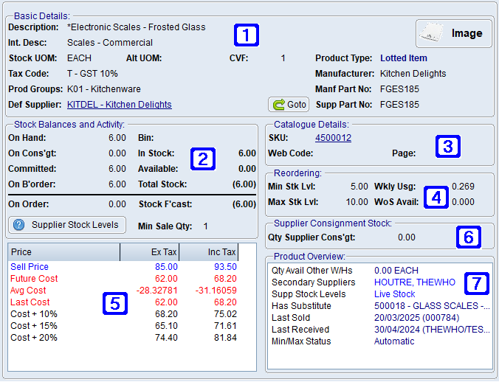The width and height of the screenshot is (499, 382).
Task: Open the KITDEL - Kitchen Delights supplier link
Action: point(119,105)
